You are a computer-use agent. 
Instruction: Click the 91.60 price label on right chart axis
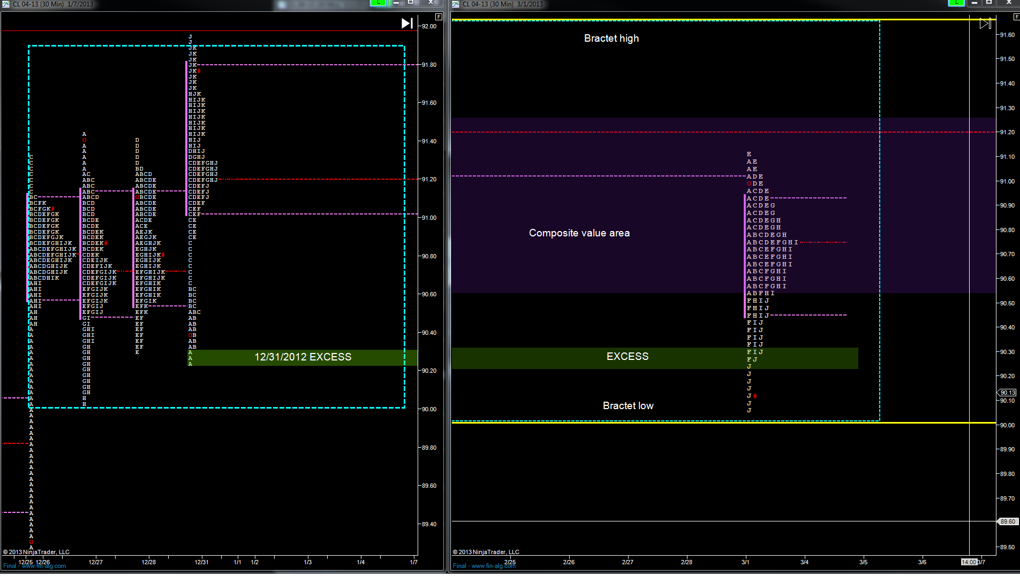(1008, 35)
